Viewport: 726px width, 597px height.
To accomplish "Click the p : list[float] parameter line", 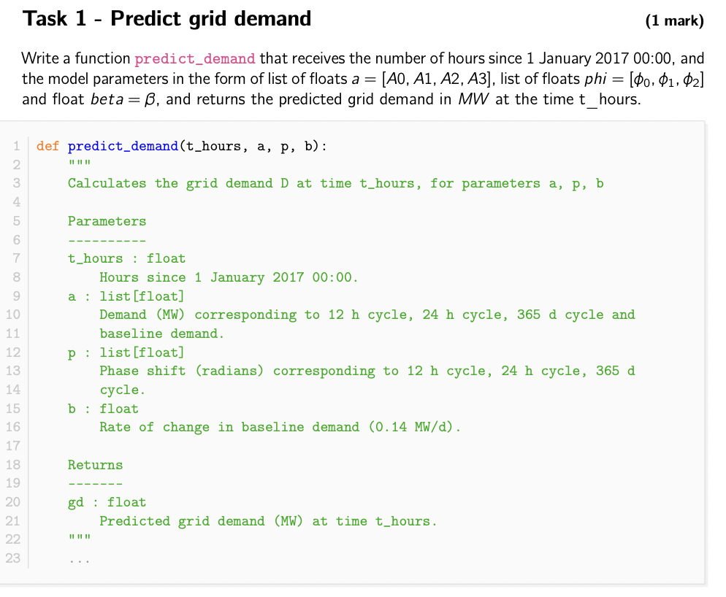I will click(126, 353).
